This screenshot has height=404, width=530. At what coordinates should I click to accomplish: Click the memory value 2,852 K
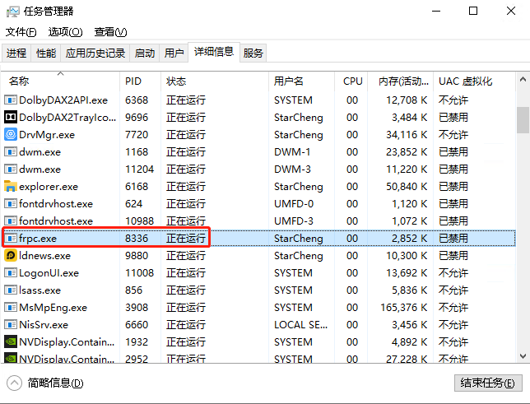[x=409, y=239]
